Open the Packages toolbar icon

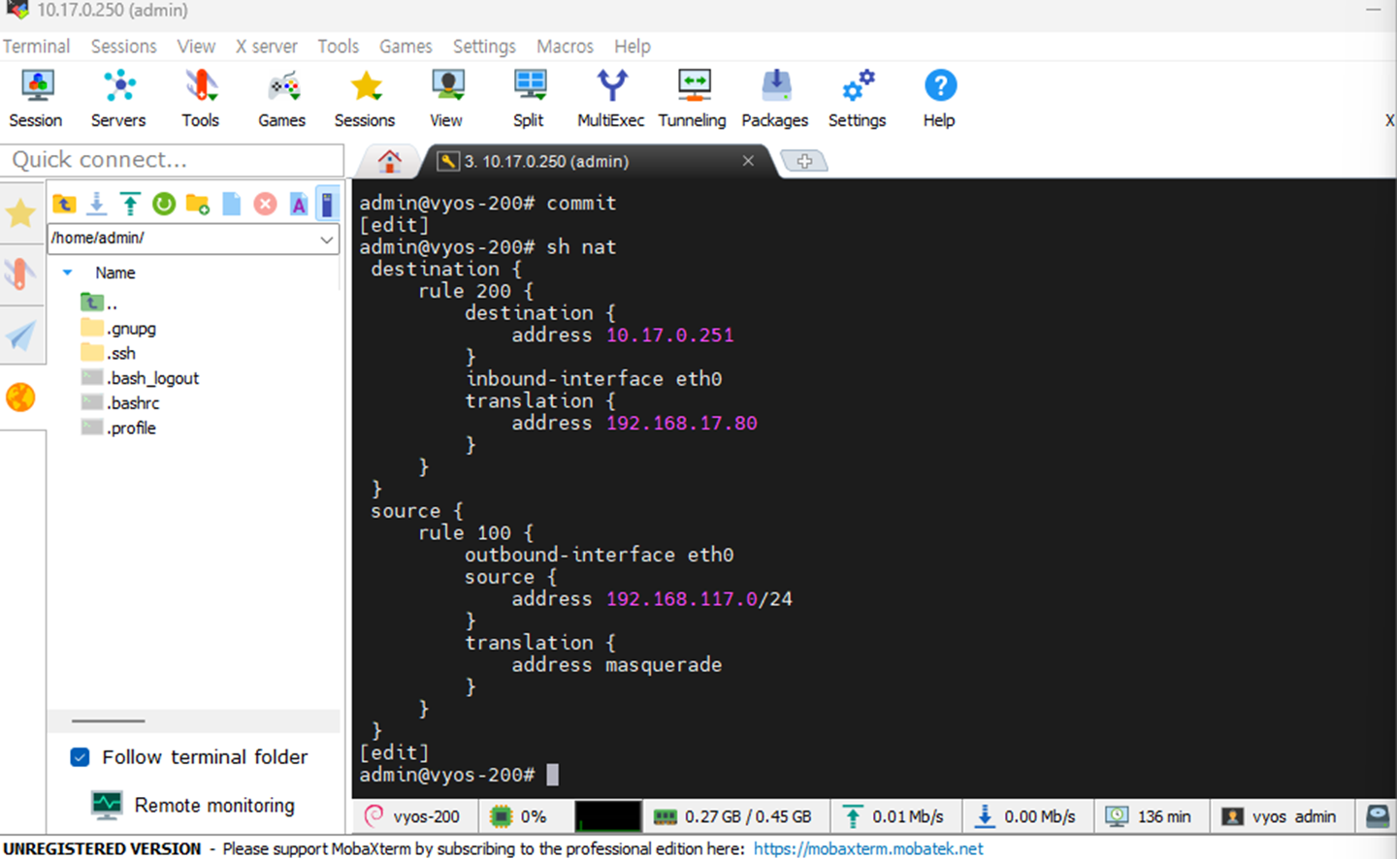(775, 99)
